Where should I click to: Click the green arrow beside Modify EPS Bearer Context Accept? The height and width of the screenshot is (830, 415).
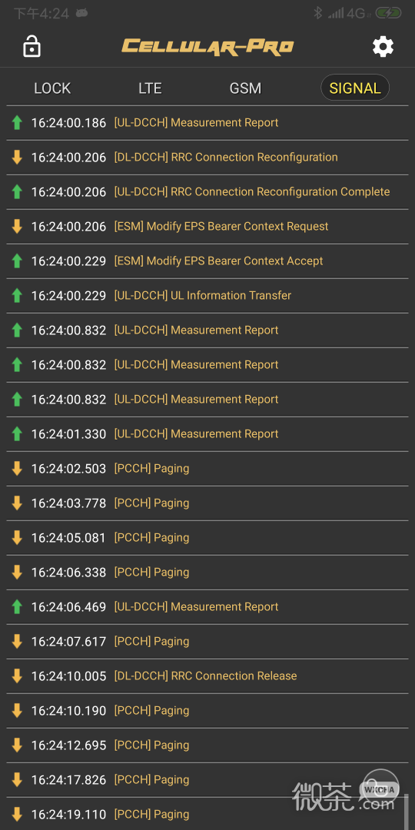[17, 261]
